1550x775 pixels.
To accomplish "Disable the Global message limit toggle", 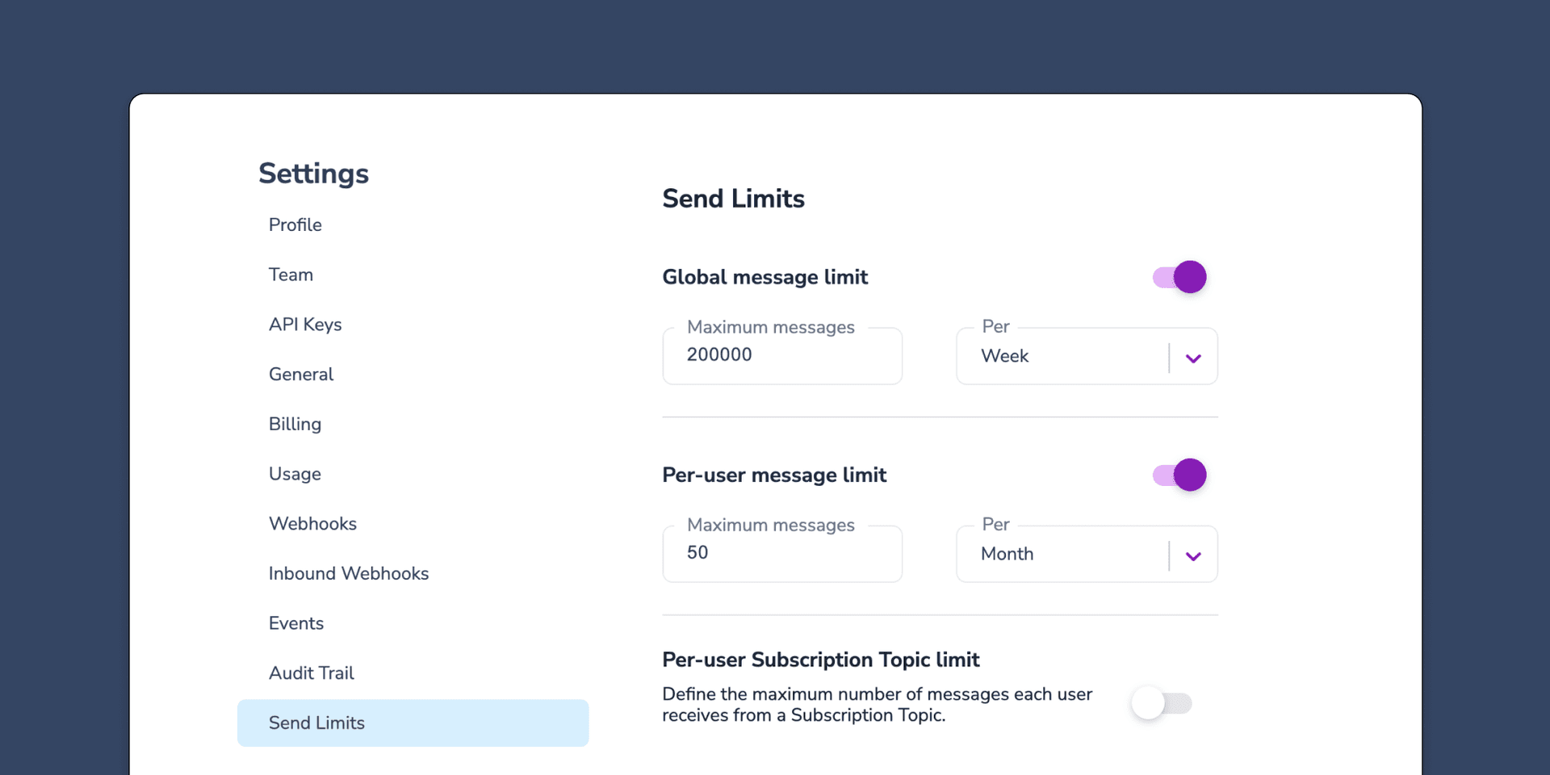I will [x=1179, y=276].
